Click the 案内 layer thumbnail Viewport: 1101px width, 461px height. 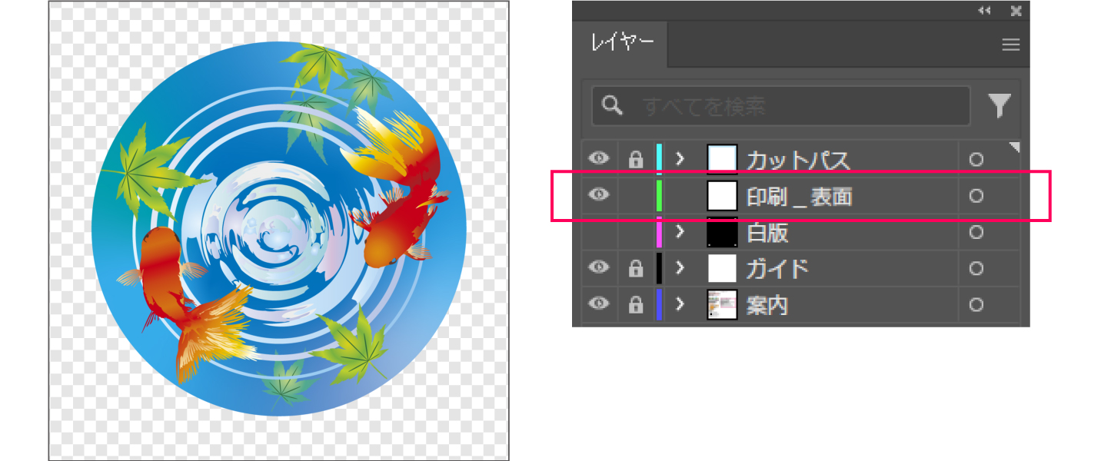pyautogui.click(x=722, y=305)
